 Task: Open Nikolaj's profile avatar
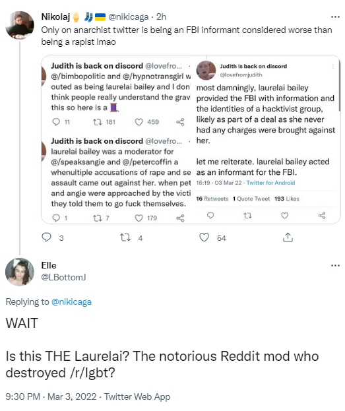click(x=20, y=25)
